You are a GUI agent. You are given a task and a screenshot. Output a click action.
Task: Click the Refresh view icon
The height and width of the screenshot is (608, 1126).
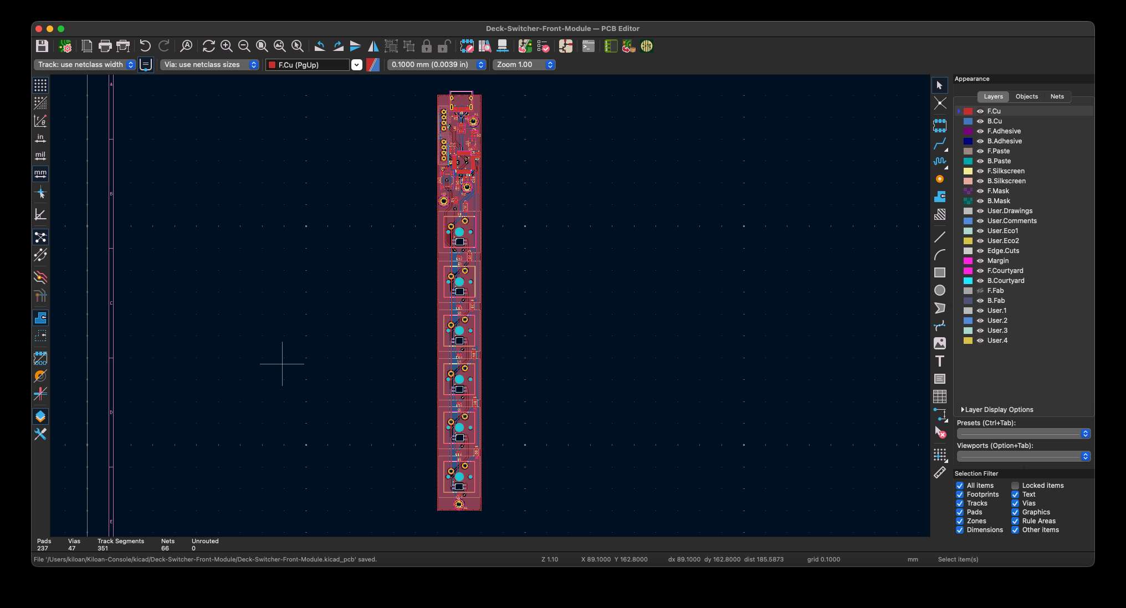(x=208, y=46)
